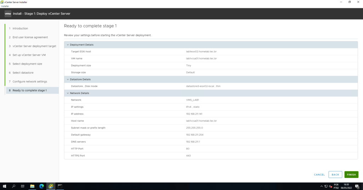
Task: Click the vmw logo in header
Action: pos(8,14)
